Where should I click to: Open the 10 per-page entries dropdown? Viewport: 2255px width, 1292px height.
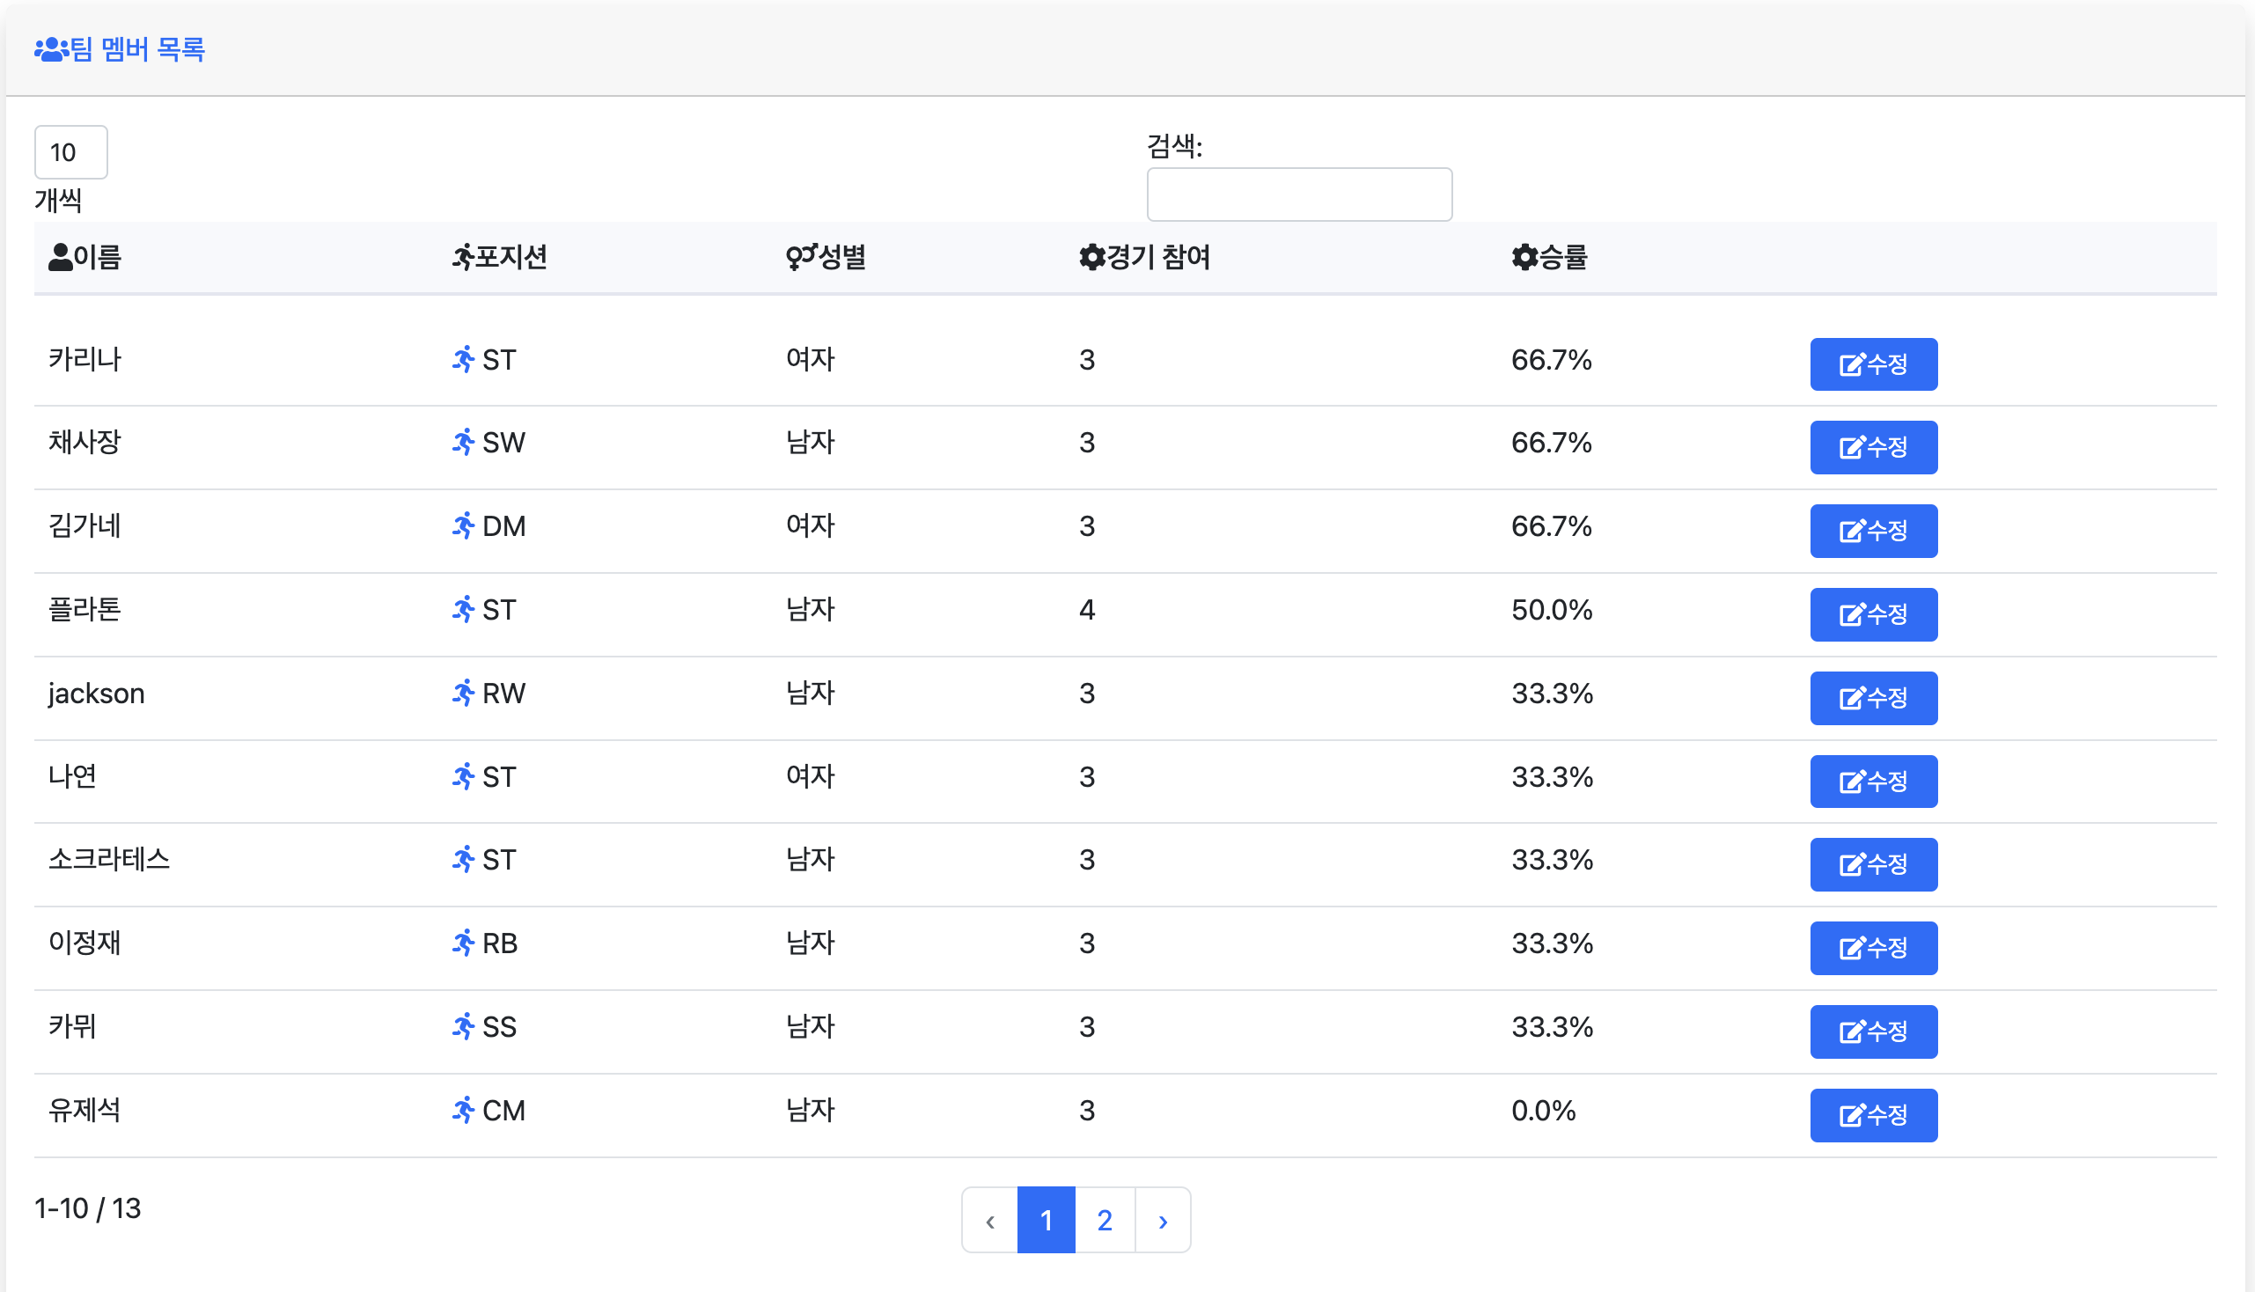point(71,151)
